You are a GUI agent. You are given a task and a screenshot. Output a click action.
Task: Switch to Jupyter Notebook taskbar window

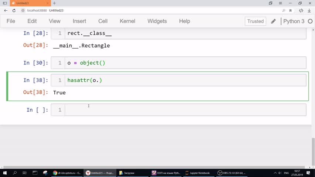click(199, 173)
